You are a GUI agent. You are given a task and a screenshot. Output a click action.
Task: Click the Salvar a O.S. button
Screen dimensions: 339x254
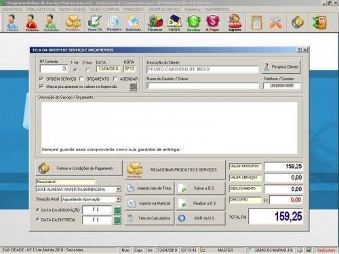click(x=201, y=188)
